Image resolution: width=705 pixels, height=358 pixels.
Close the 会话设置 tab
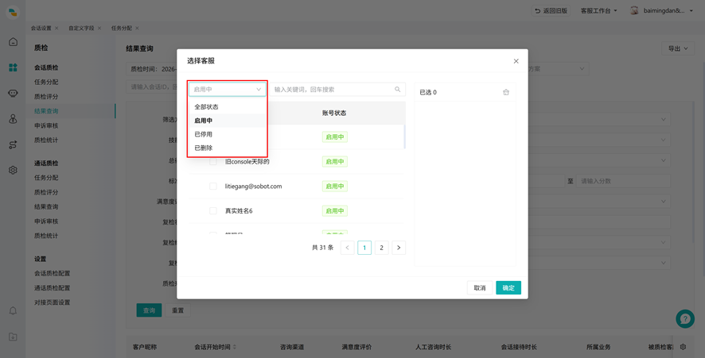(x=56, y=28)
